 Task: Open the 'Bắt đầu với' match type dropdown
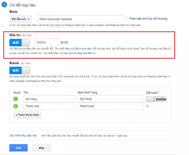coord(20,19)
